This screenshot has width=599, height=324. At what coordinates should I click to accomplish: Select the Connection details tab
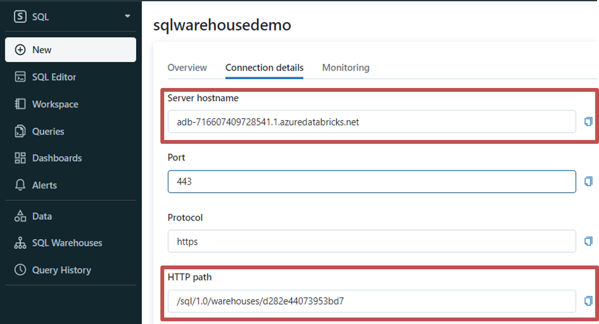click(264, 67)
